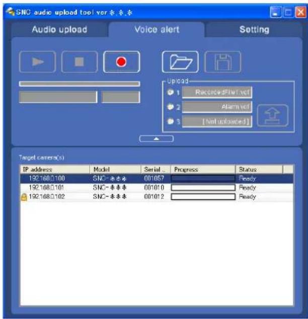This screenshot has height=319, width=308.
Task: Sort by the IP address column header
Action: pos(55,170)
